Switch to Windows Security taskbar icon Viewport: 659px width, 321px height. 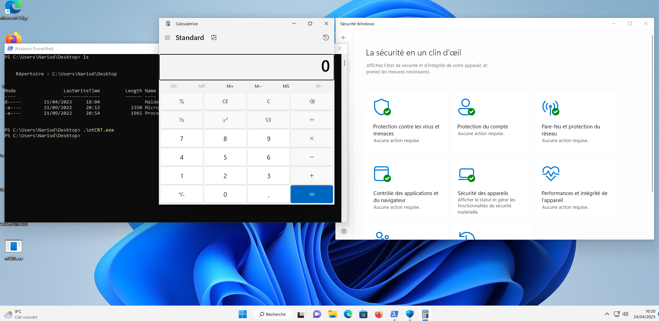410,314
